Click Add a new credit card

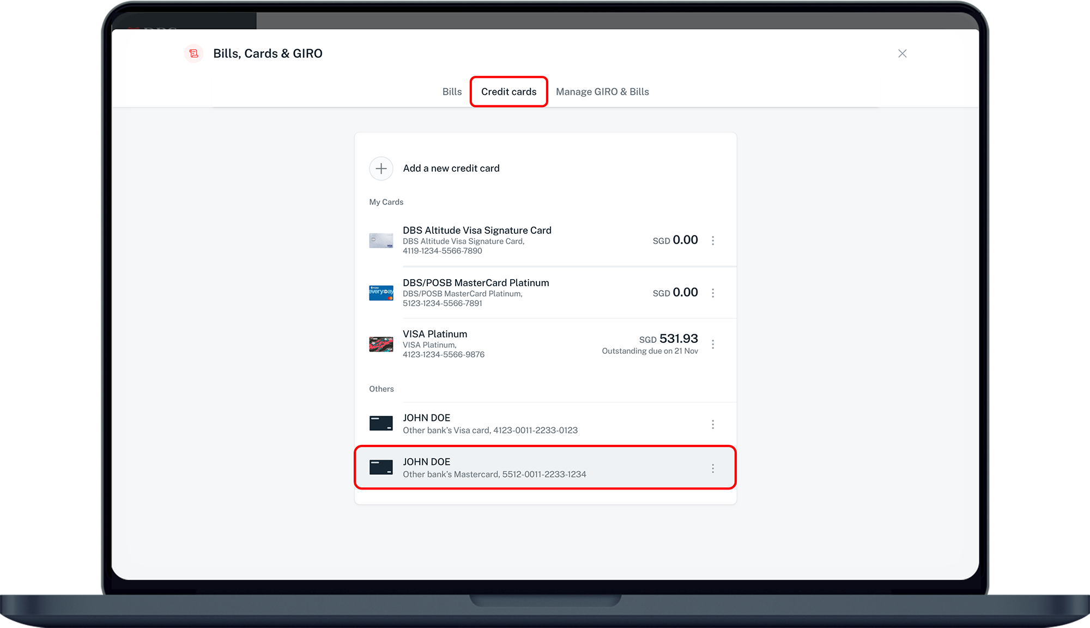pos(451,168)
